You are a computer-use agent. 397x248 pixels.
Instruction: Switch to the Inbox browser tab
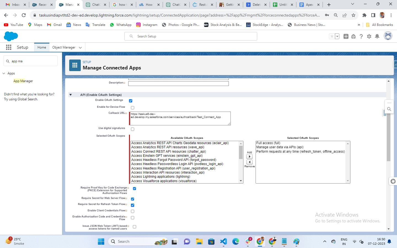coord(15,5)
